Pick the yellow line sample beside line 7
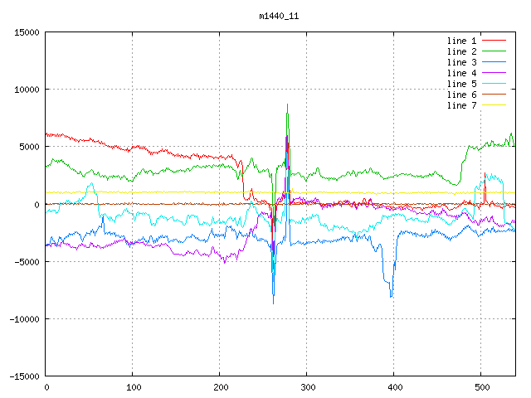Image resolution: width=531 pixels, height=398 pixels. coord(494,105)
